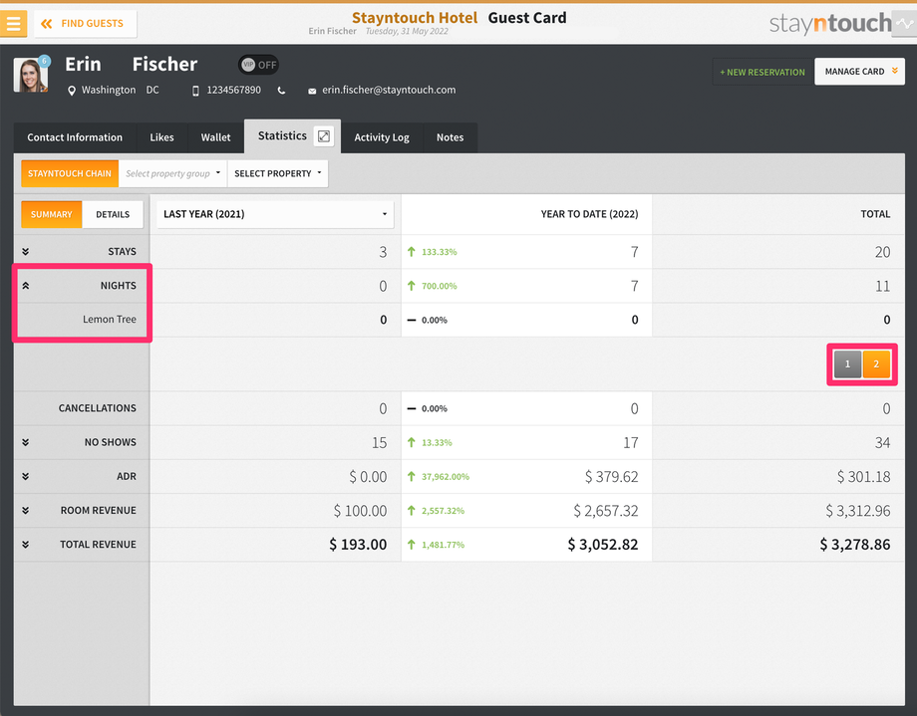Click Erin Fischer's profile photo
Viewport: 917px width, 716px height.
tap(31, 75)
